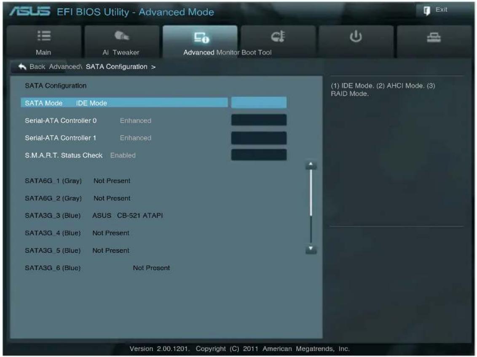477x357 pixels.
Task: Click Enhanced value for Controller 1
Action: click(135, 138)
